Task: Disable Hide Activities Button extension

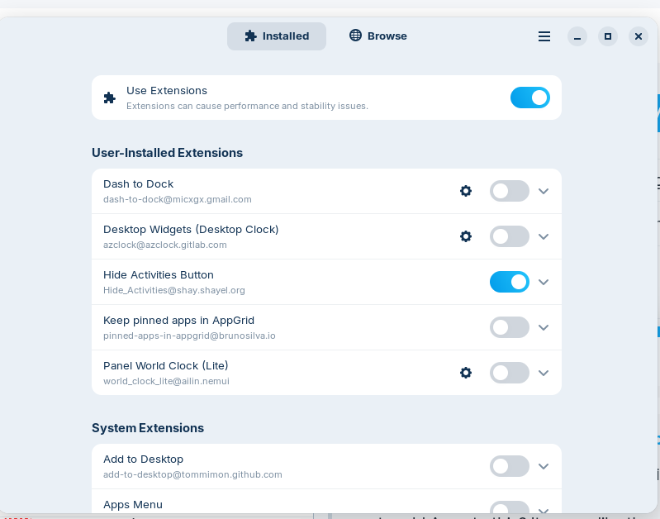Action: pyautogui.click(x=510, y=282)
